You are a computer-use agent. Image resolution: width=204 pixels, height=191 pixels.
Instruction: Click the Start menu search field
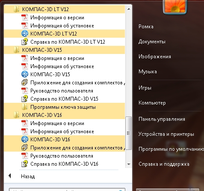(x=67, y=190)
